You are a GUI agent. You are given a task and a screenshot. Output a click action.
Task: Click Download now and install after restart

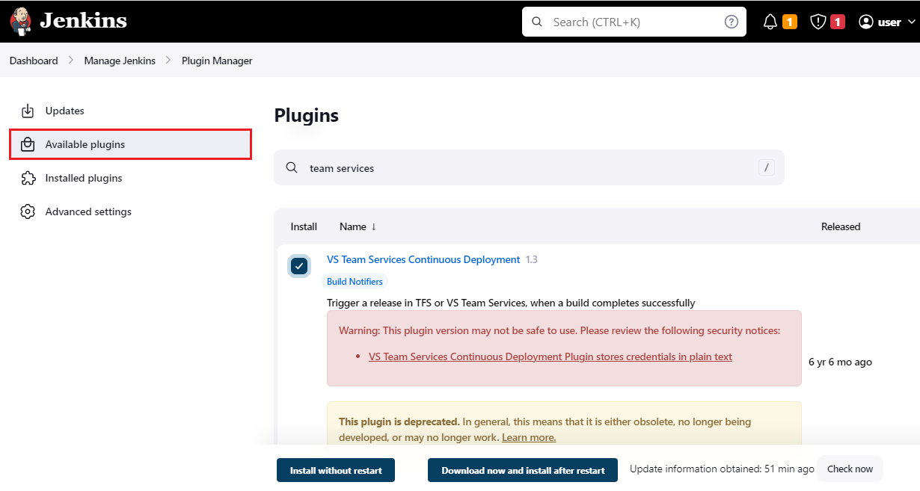tap(523, 470)
